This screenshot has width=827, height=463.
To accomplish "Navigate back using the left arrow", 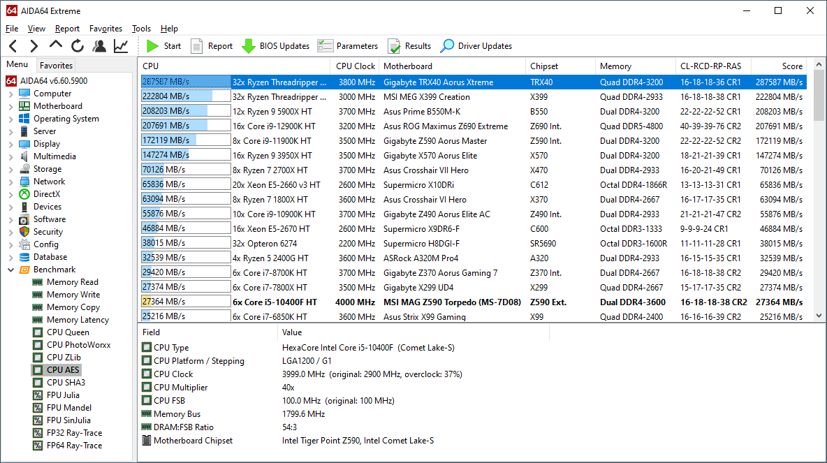I will pyautogui.click(x=13, y=46).
